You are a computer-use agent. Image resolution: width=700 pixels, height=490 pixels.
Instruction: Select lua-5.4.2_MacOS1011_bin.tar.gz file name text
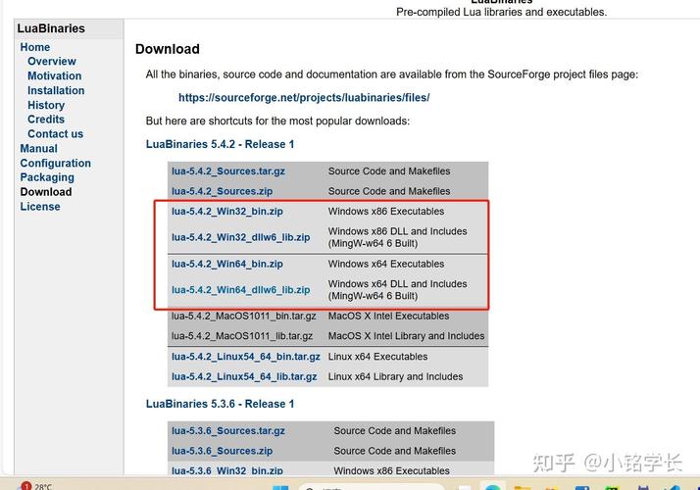point(244,316)
